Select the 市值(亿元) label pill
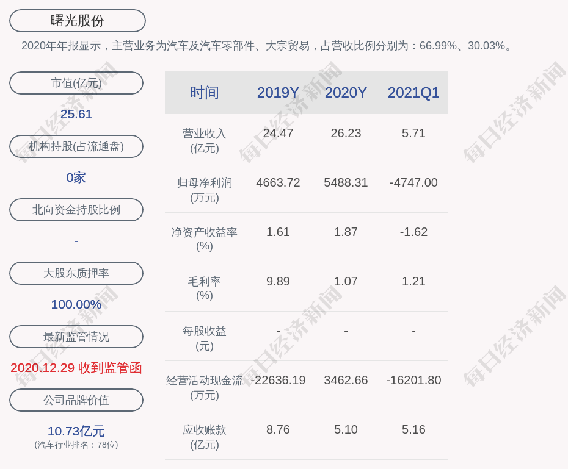The height and width of the screenshot is (469, 568). pyautogui.click(x=76, y=83)
